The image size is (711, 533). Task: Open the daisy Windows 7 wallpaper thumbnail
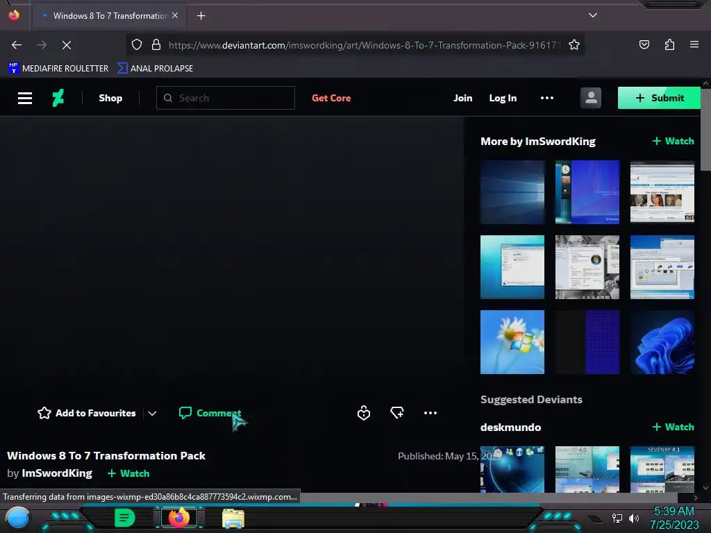click(512, 342)
